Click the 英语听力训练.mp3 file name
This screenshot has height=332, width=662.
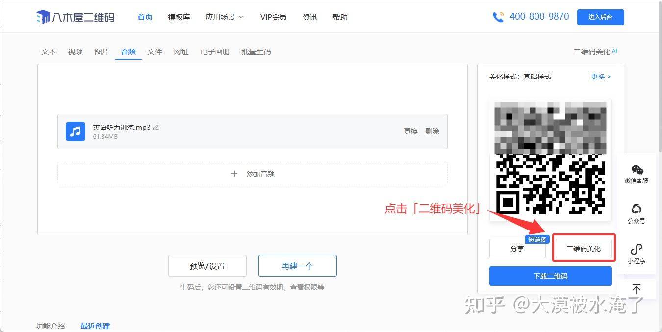122,128
